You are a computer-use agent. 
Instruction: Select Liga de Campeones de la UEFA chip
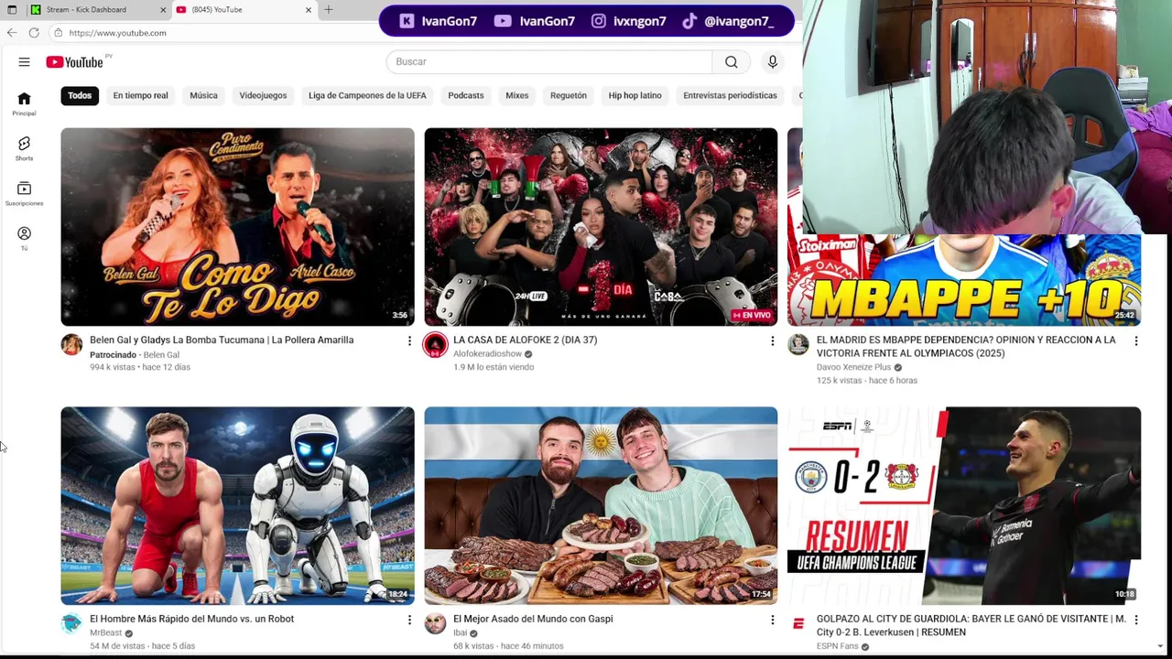pyautogui.click(x=367, y=95)
